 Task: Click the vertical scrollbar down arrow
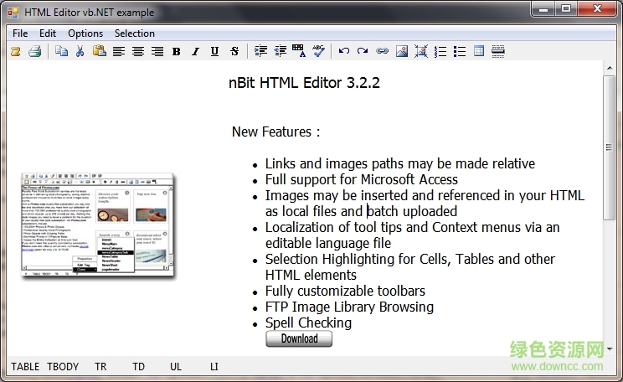tap(609, 348)
